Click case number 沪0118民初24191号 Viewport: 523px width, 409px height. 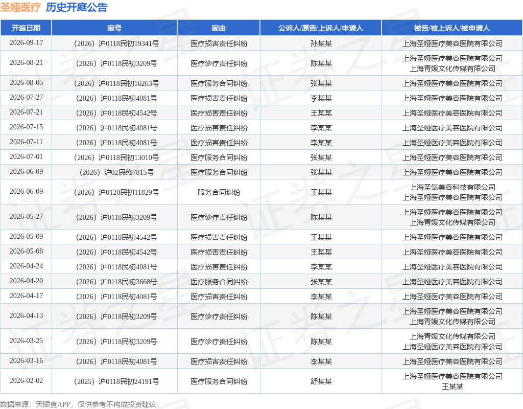(x=116, y=381)
